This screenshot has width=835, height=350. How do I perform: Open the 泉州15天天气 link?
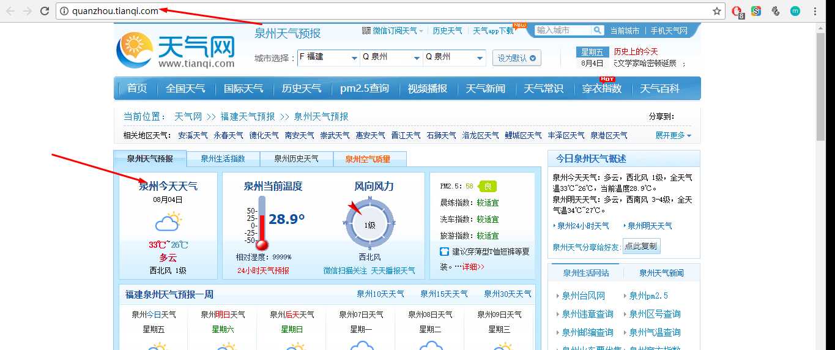pyautogui.click(x=444, y=294)
